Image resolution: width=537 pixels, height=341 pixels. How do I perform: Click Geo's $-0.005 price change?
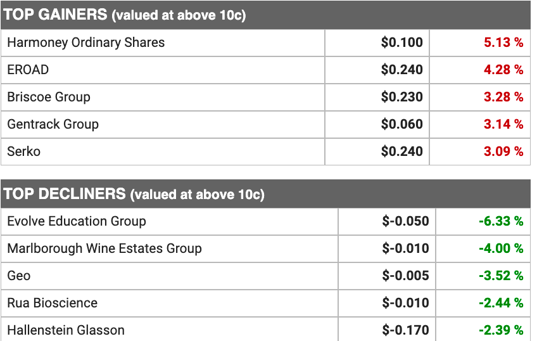point(405,276)
